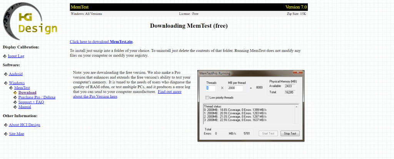Click the HCI Design logo
Image resolution: width=394 pixels, height=159 pixels.
pos(30,22)
